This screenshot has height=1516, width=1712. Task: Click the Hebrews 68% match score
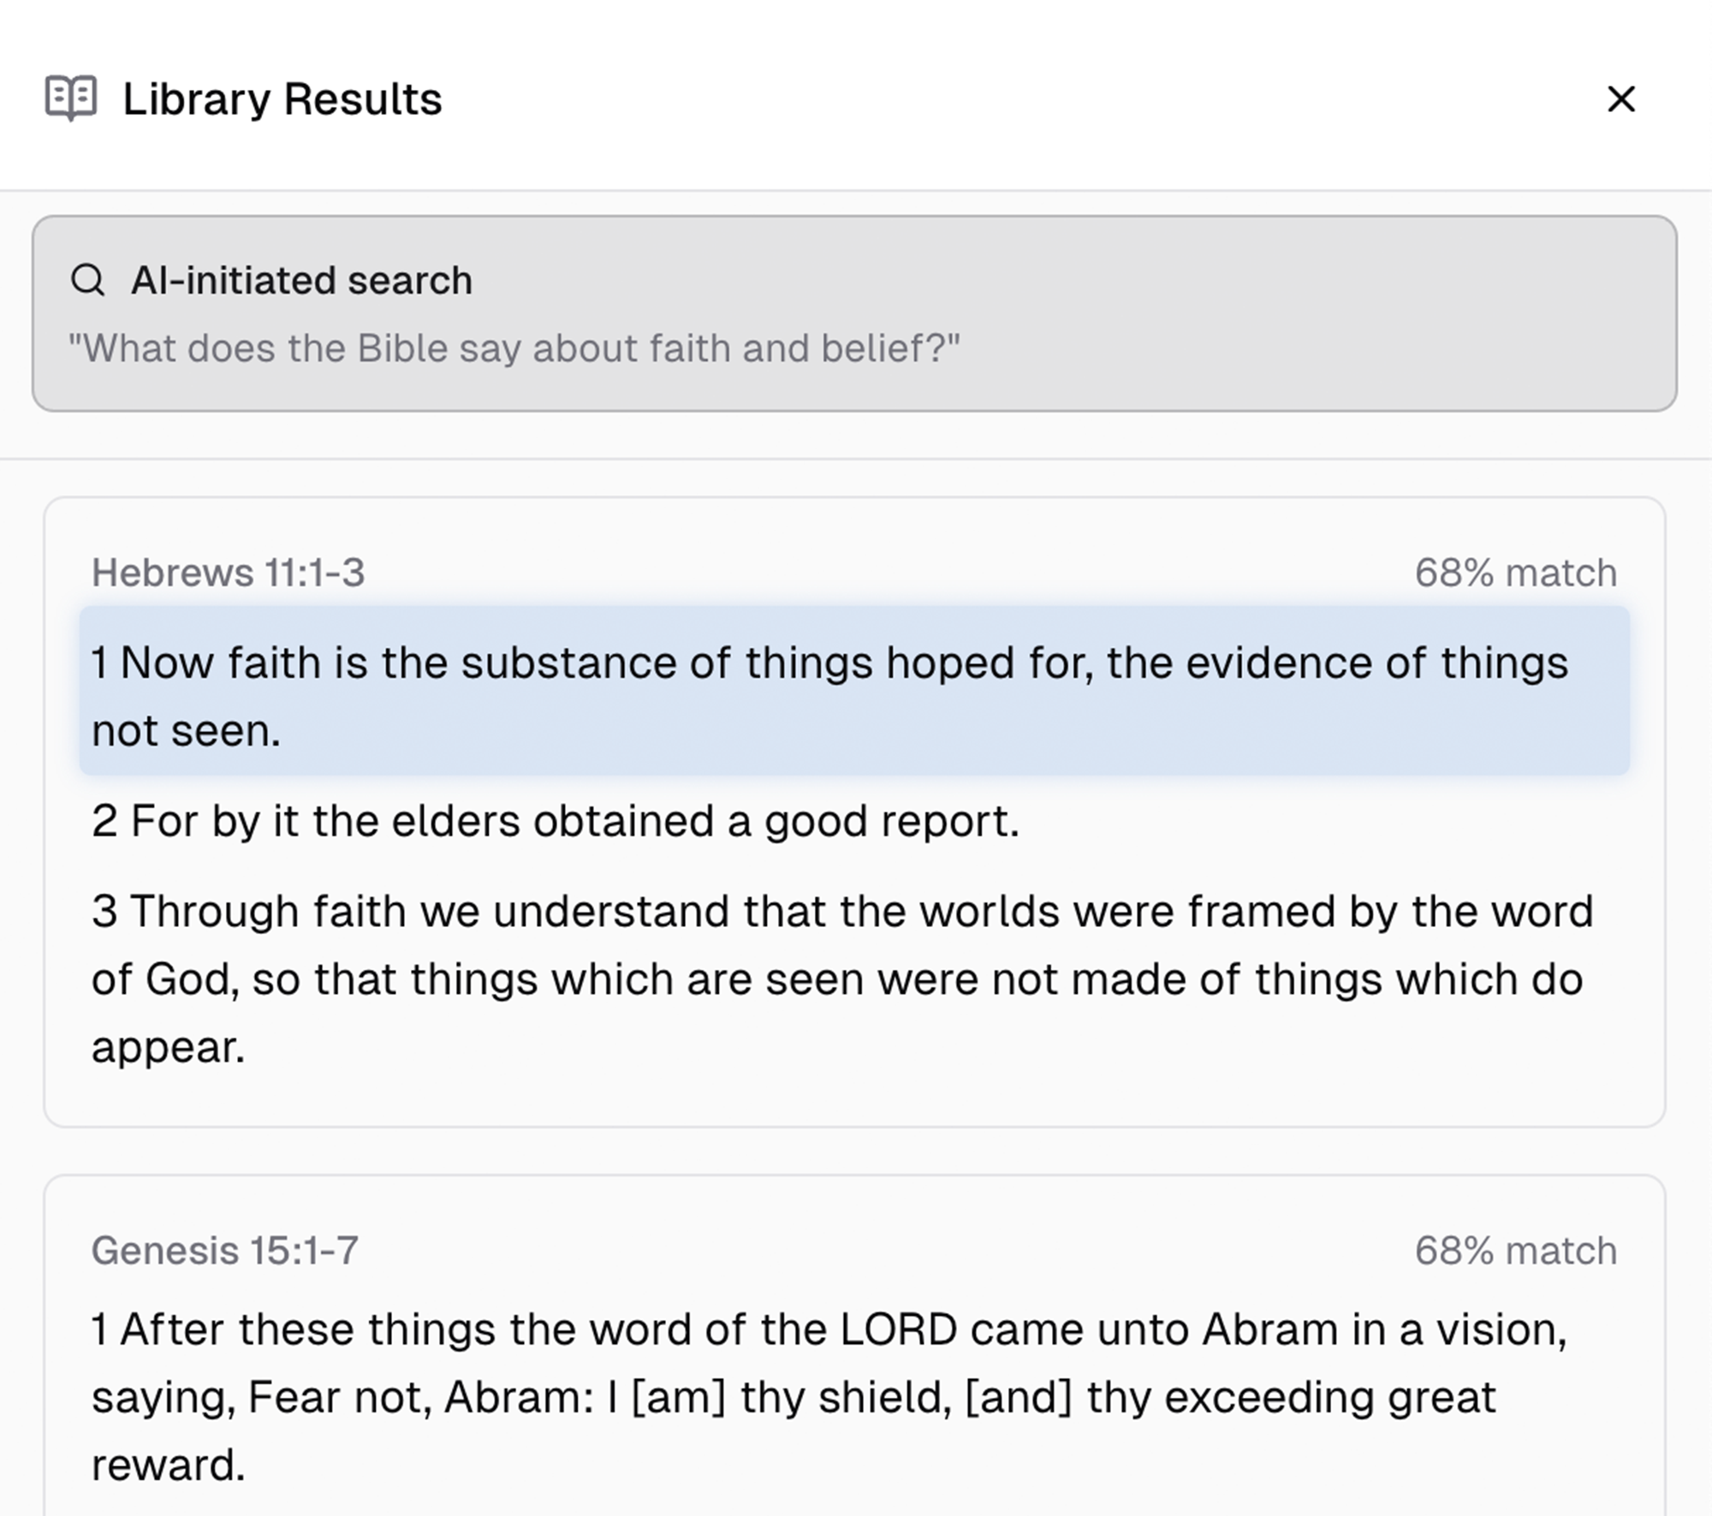1515,573
